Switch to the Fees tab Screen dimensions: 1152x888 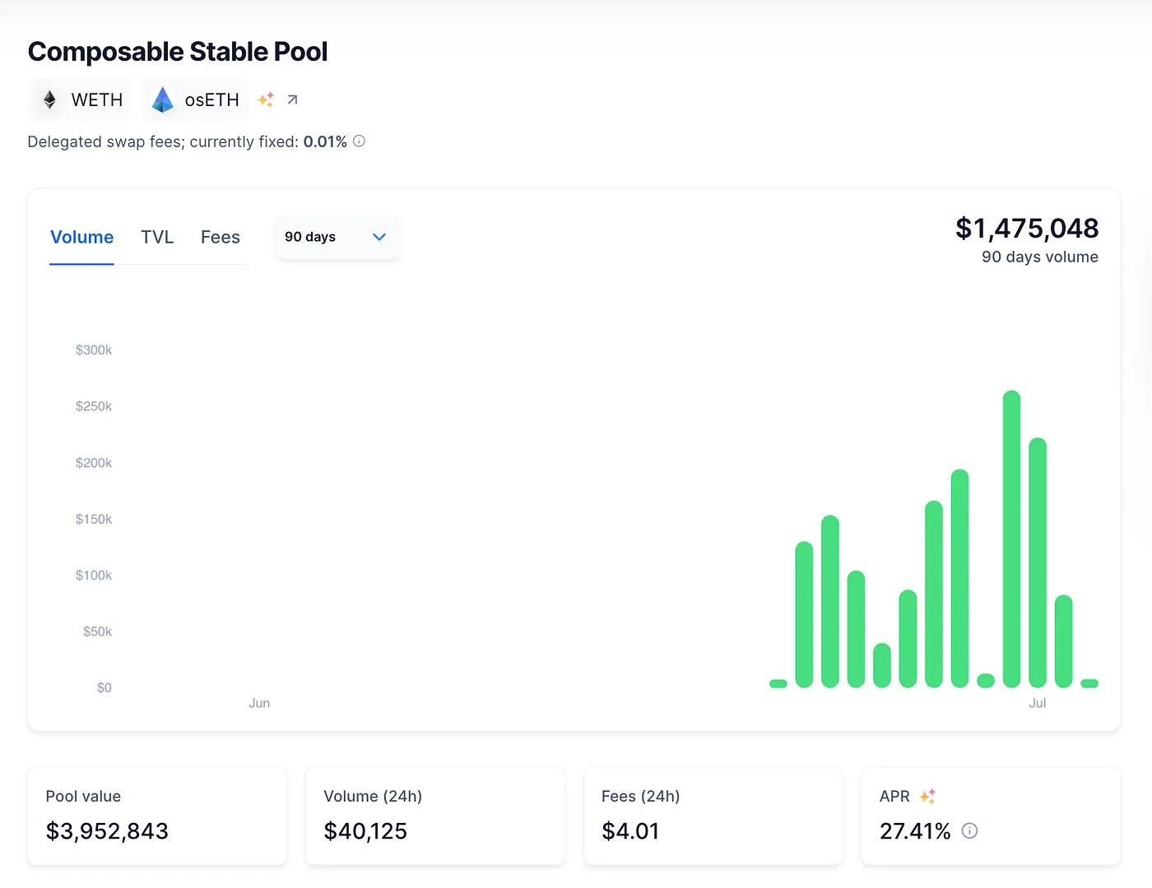(220, 238)
